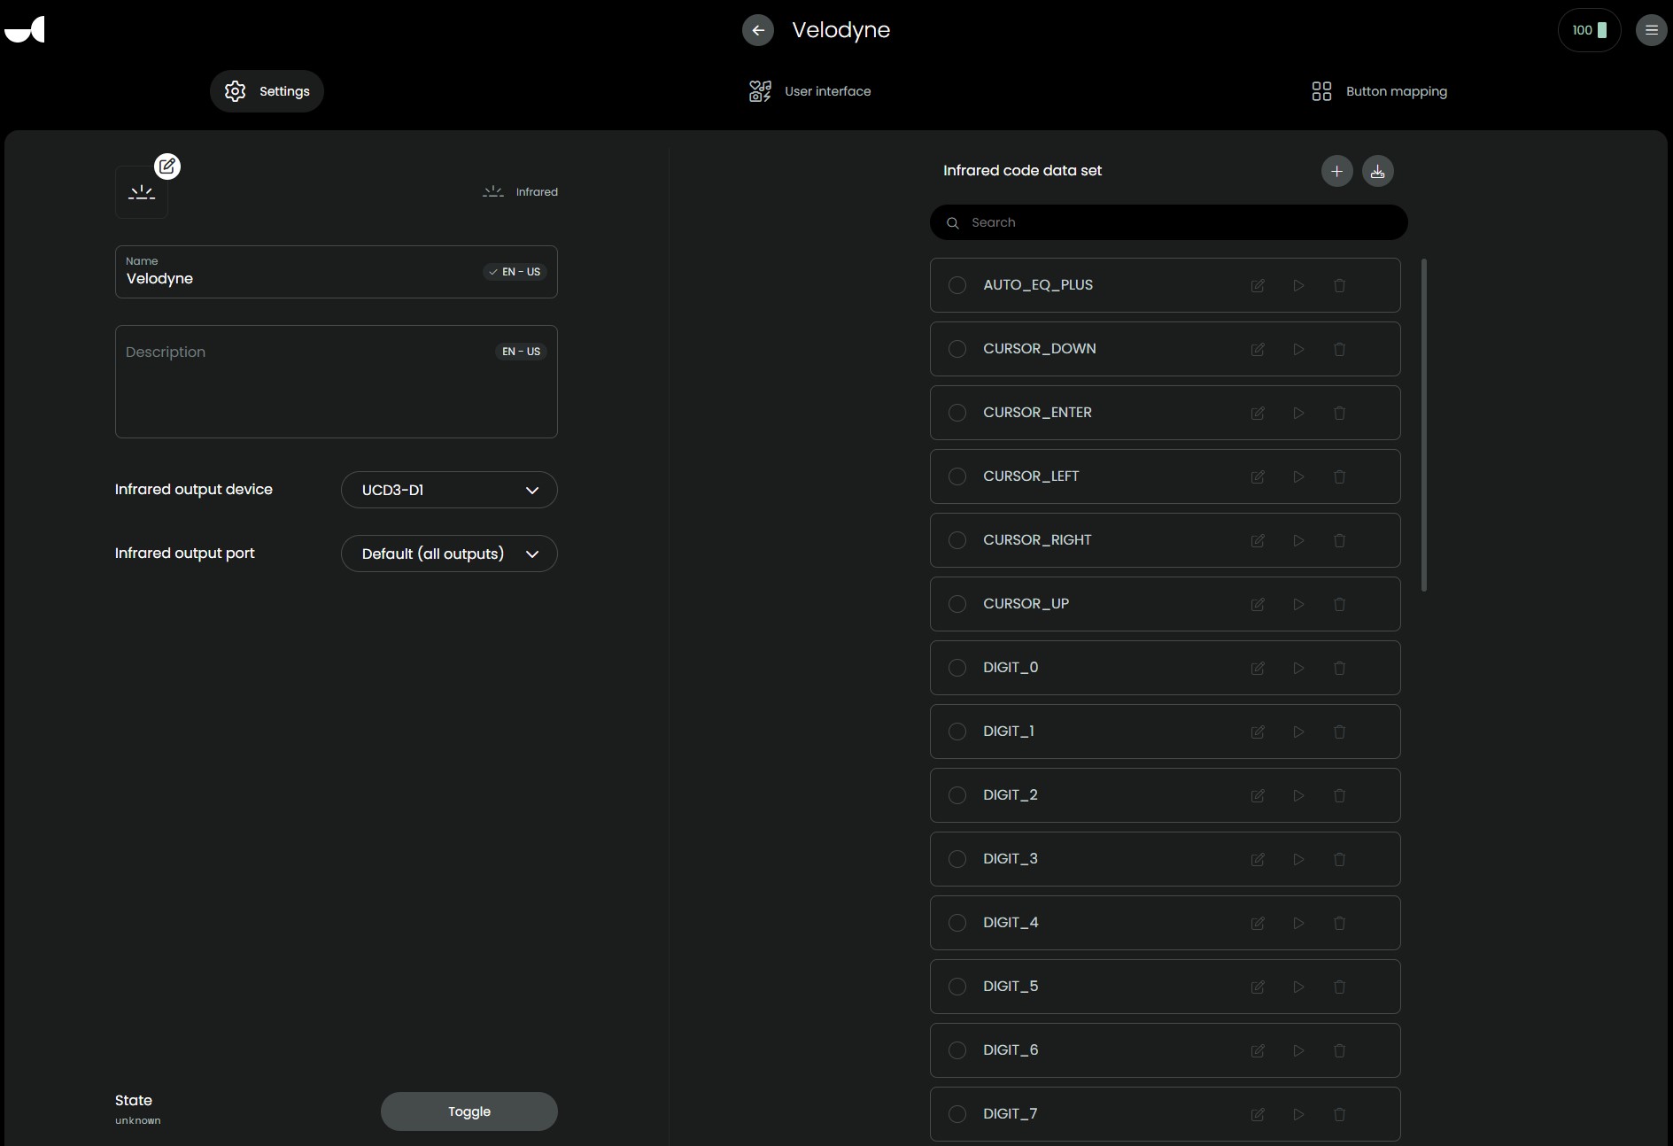Edit the AUTO_EQ_PLUS code
Screen dimensions: 1673x1146
pyautogui.click(x=1257, y=286)
